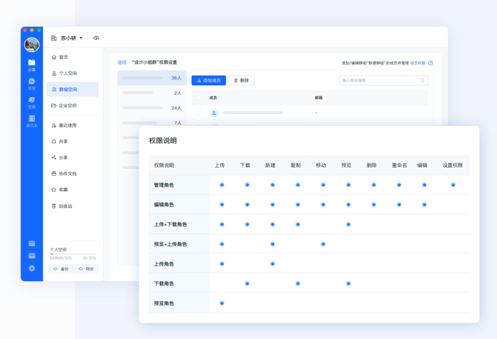Click the 下载角色 row label
Viewport: 497px width, 339px height.
164,284
